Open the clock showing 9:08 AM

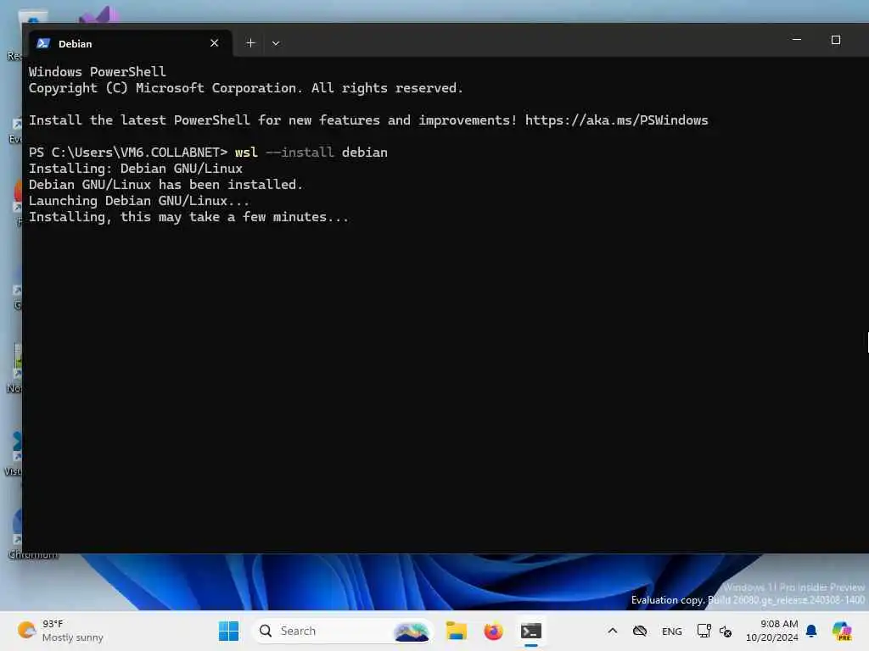(772, 631)
